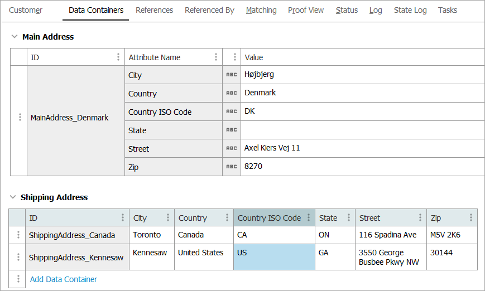Open Attribute Name column options menu
Image resolution: width=485 pixels, height=291 pixels.
tap(216, 57)
